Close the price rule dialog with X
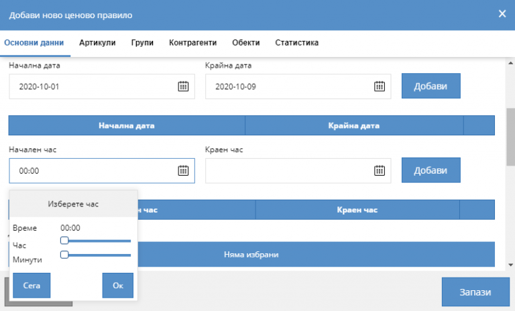 click(502, 14)
